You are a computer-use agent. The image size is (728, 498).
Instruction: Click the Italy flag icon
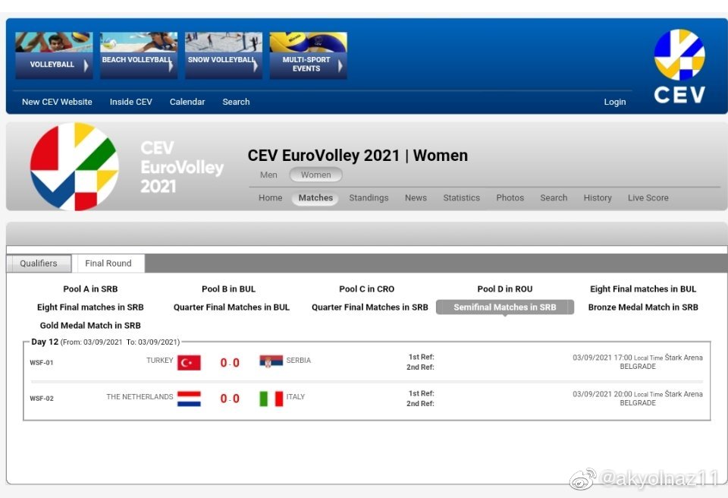pos(271,399)
